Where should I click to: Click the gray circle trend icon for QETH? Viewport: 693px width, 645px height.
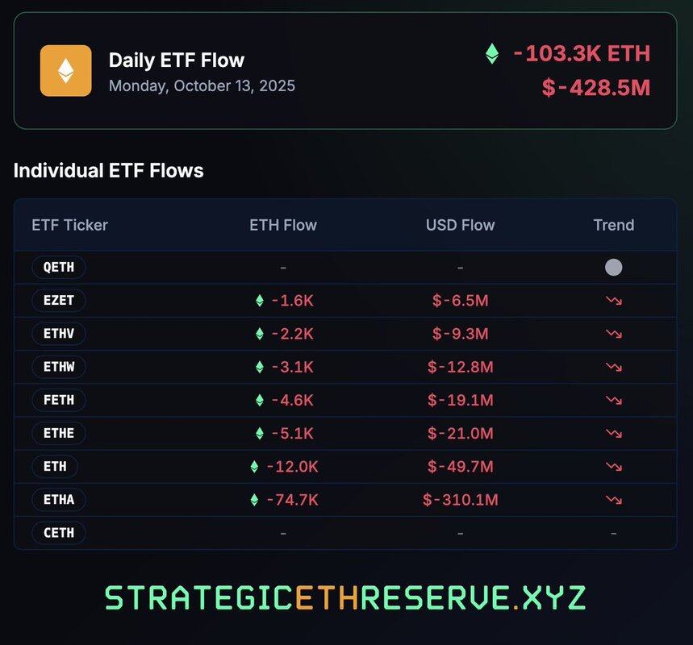point(613,267)
